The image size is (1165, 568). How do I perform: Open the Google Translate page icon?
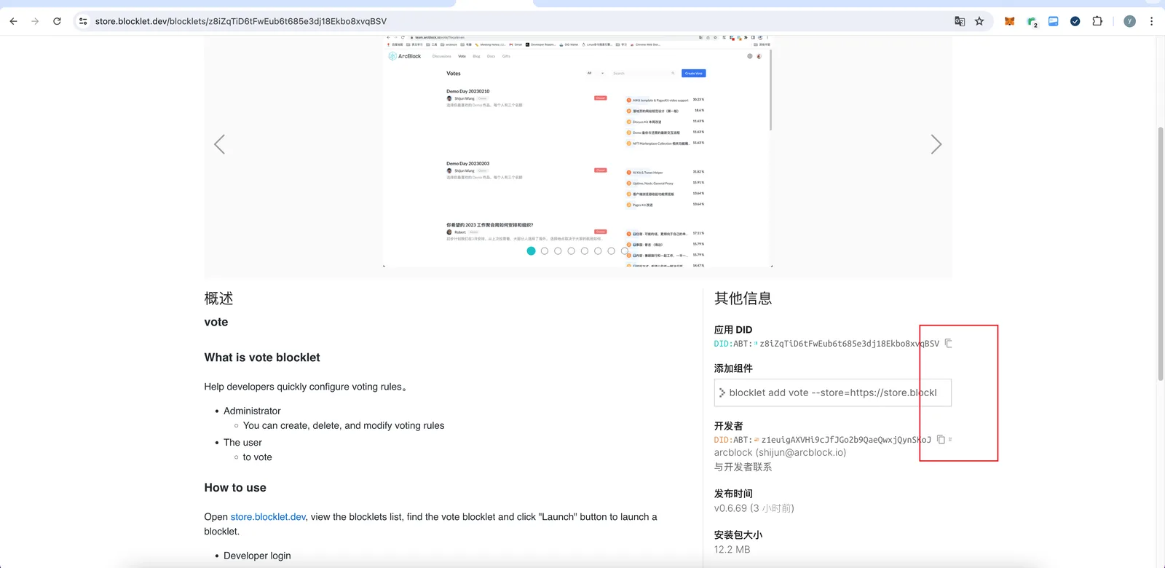[x=960, y=21]
